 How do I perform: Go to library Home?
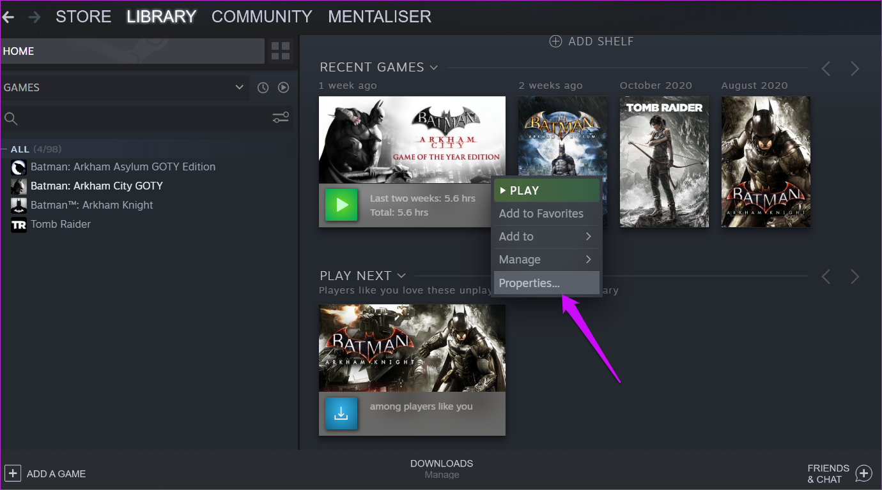tap(132, 51)
